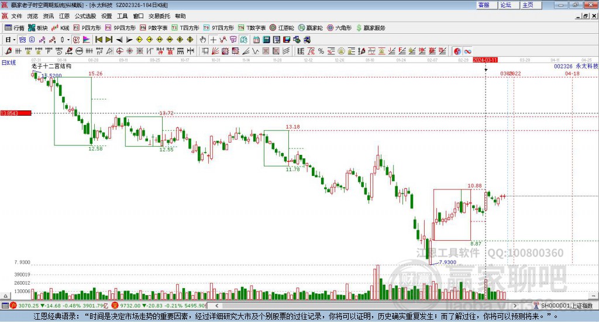Select the red pencil drawing tool
The height and width of the screenshot is (322, 599).
click(x=8, y=51)
